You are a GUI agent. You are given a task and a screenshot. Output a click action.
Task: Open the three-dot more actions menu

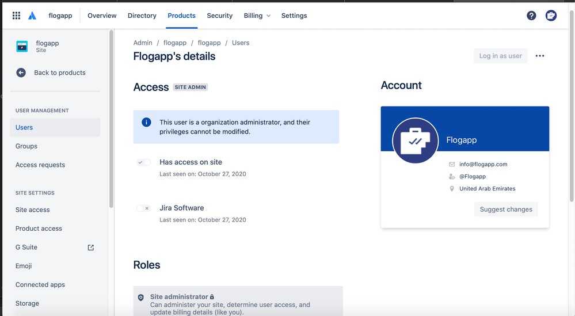(540, 56)
